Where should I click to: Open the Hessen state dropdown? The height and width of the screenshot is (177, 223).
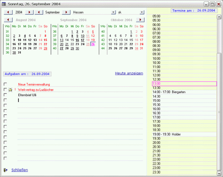(x=114, y=12)
